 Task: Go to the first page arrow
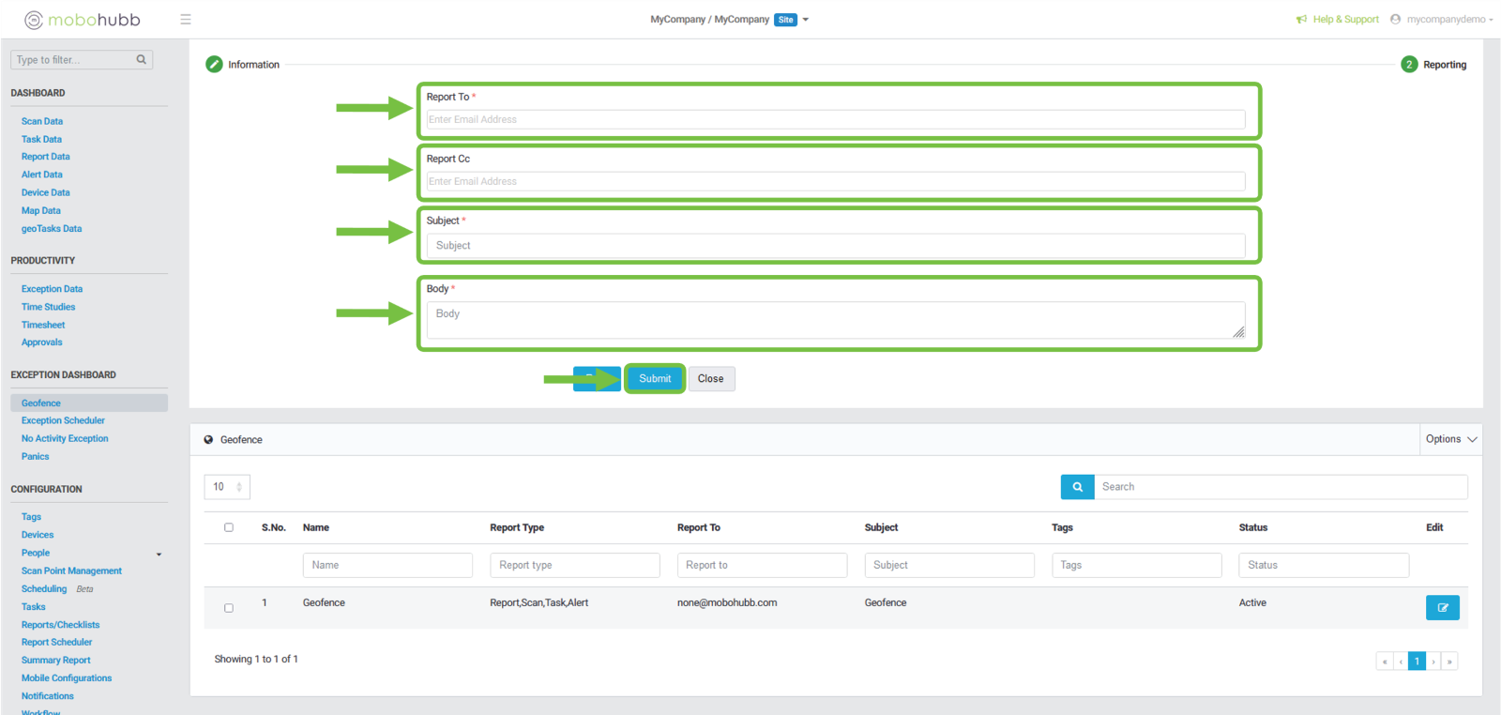pyautogui.click(x=1385, y=662)
